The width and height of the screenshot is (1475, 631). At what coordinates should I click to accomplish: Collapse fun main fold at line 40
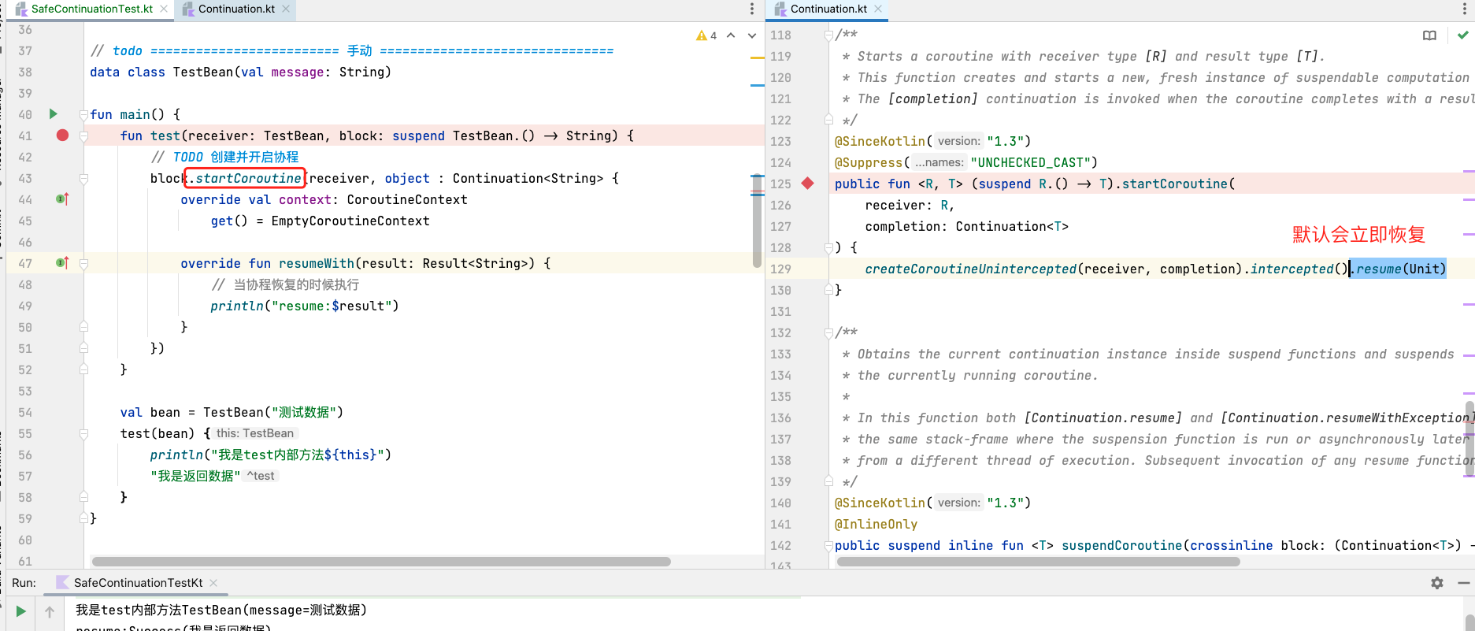[x=83, y=115]
